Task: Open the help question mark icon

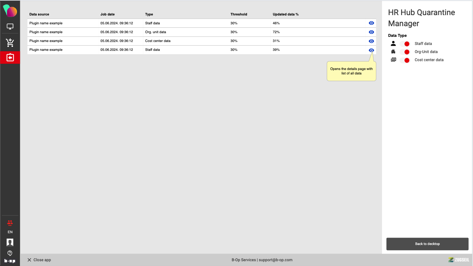Action: (10, 253)
